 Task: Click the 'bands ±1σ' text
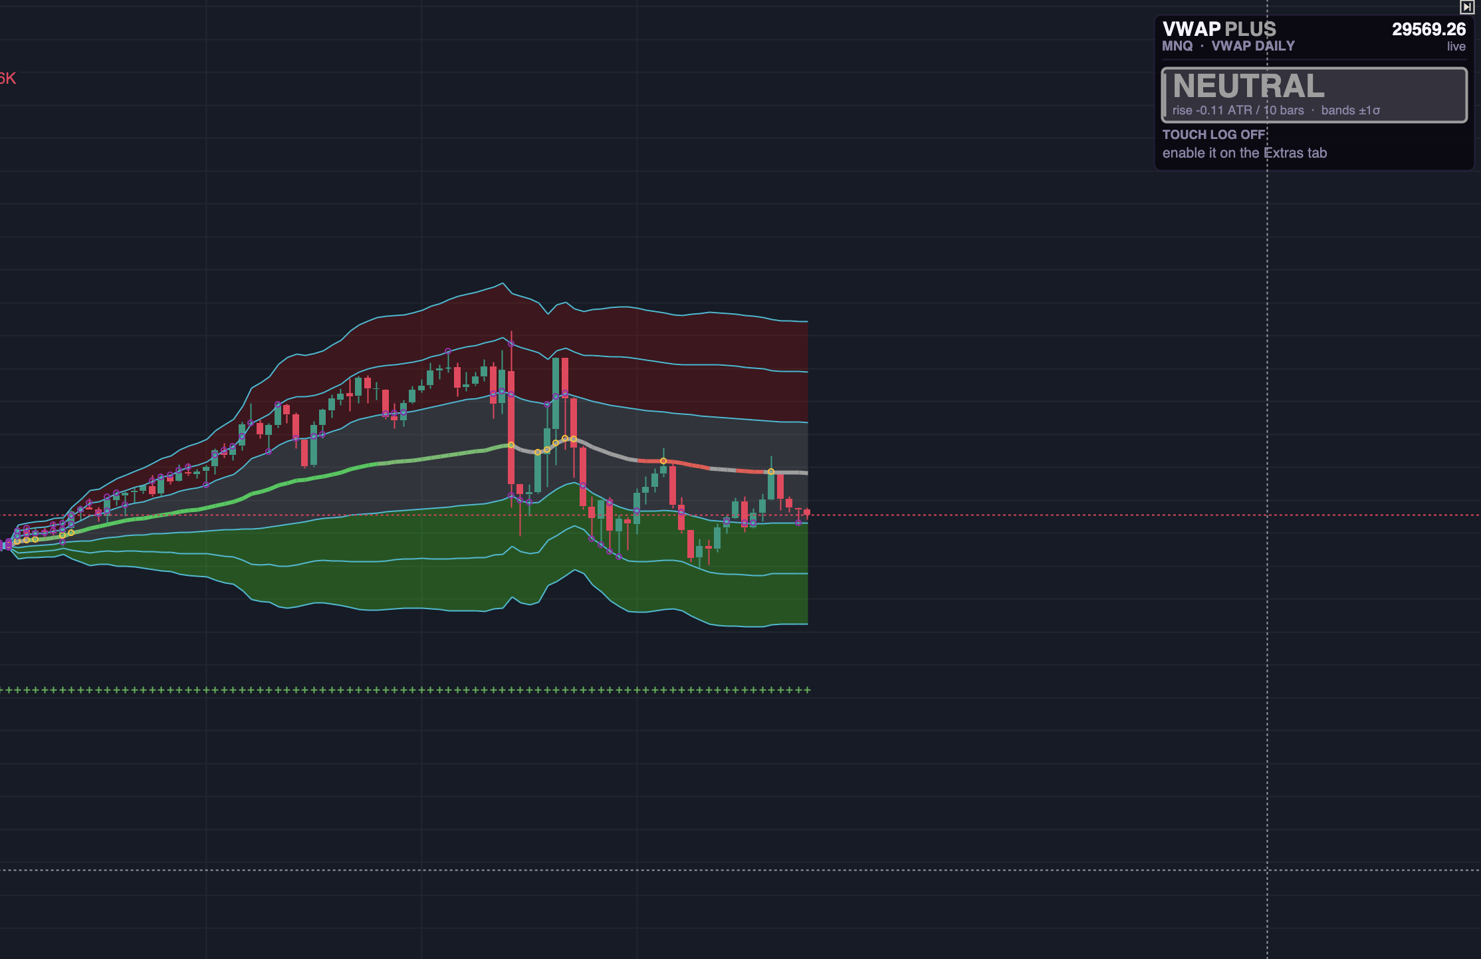pyautogui.click(x=1350, y=110)
